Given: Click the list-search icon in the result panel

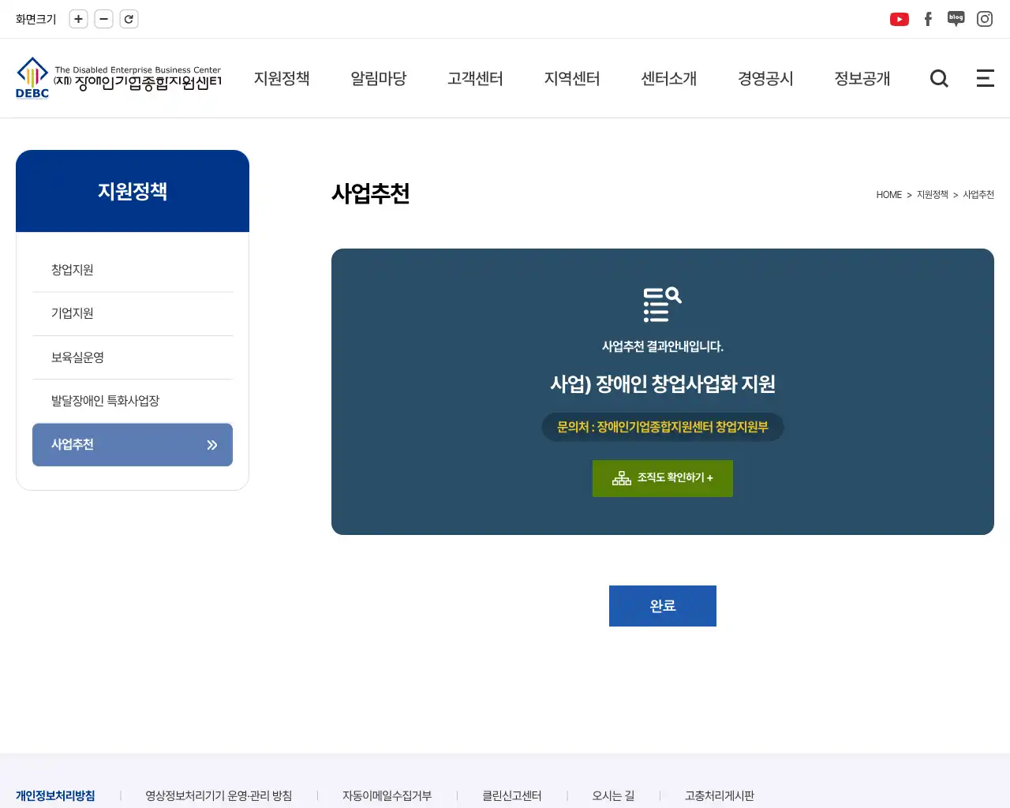Looking at the screenshot, I should (663, 305).
